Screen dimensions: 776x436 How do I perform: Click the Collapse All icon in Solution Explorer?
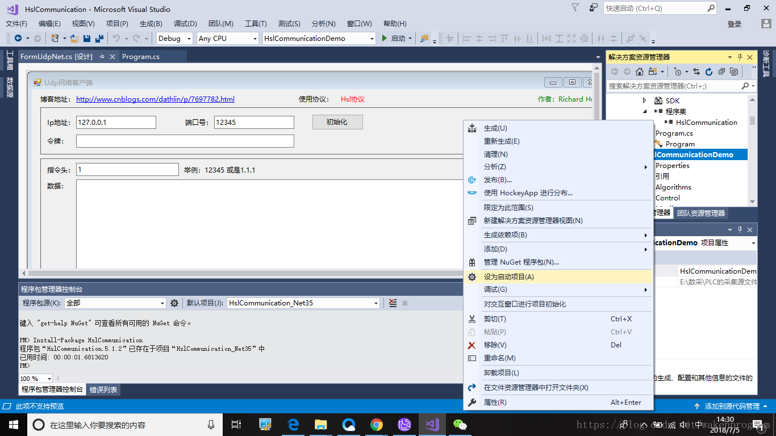coord(721,72)
